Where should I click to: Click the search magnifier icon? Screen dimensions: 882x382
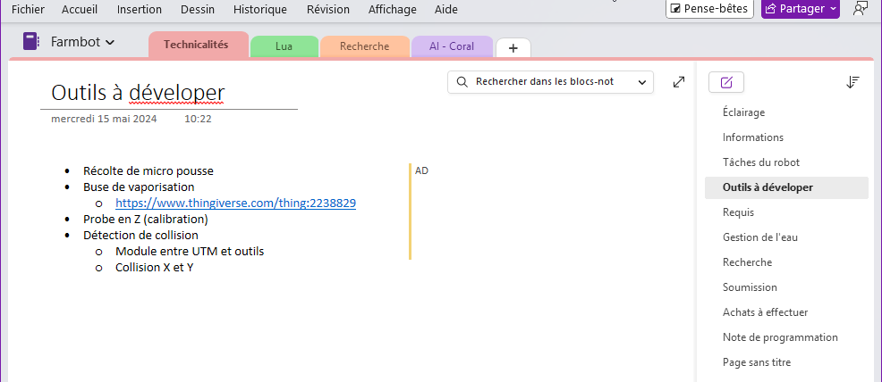point(462,82)
